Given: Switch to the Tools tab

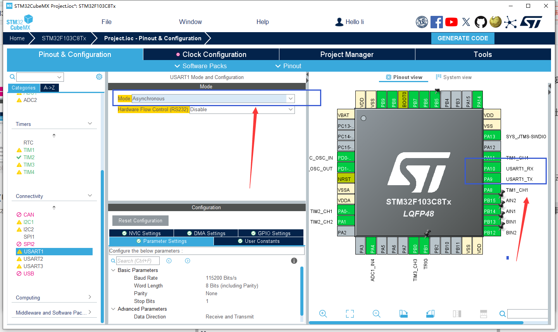Looking at the screenshot, I should (x=483, y=54).
